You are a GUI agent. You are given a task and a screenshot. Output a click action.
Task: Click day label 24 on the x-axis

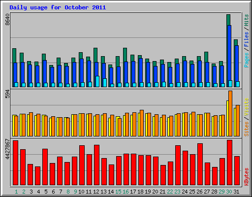(x=185, y=192)
